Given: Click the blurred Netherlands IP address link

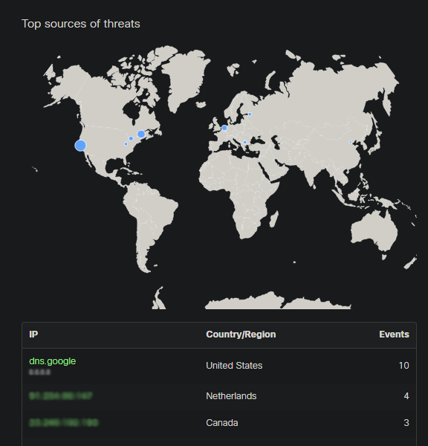Looking at the screenshot, I should pyautogui.click(x=61, y=395).
